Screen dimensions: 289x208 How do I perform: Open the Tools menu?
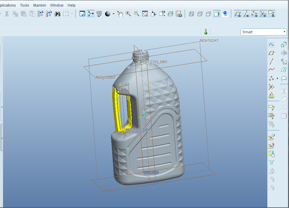(x=25, y=5)
